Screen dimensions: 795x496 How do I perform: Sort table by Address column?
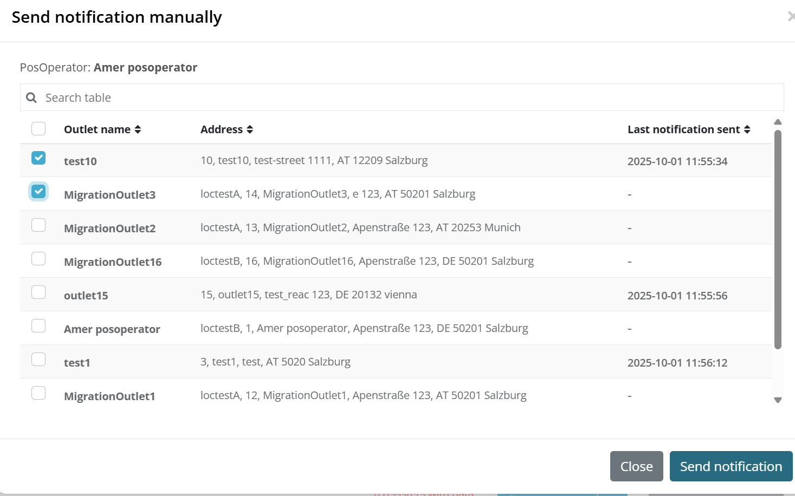pos(227,129)
